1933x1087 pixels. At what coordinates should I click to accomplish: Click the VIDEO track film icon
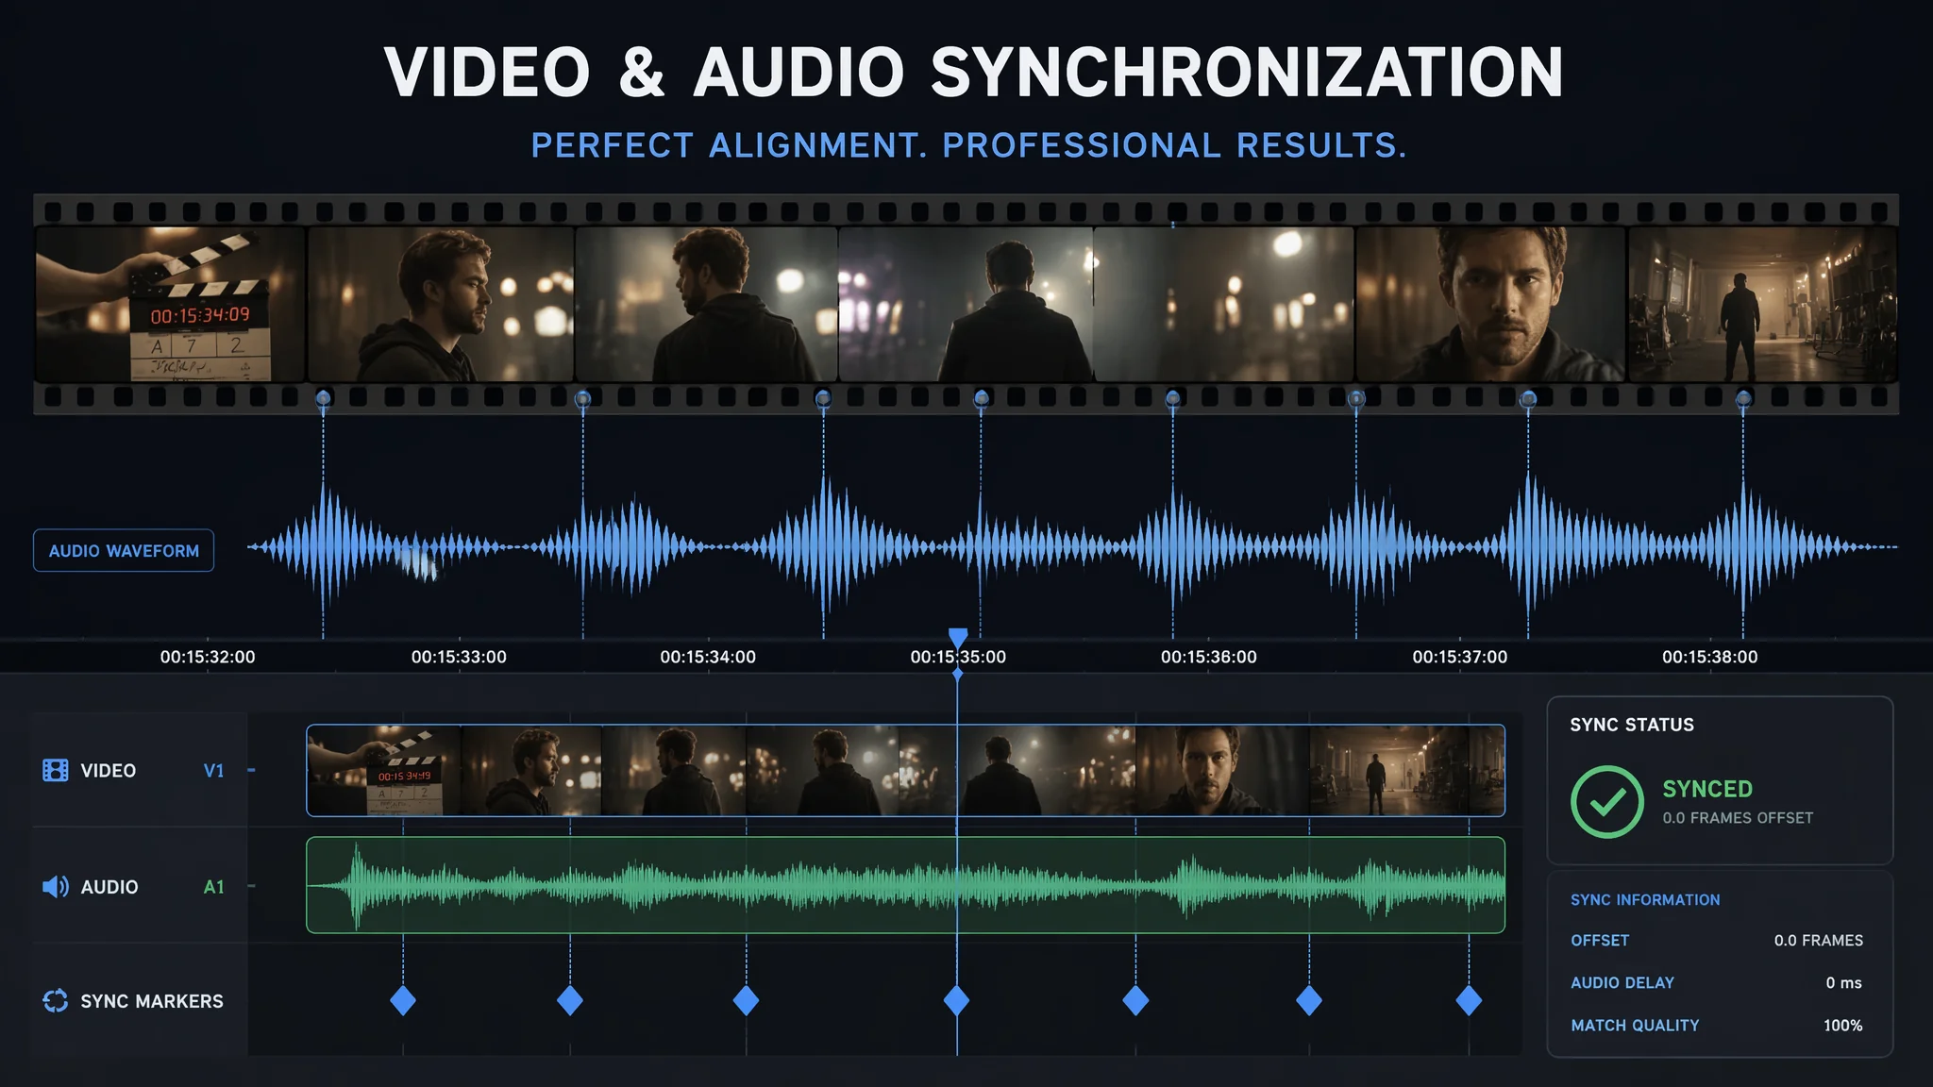(56, 771)
